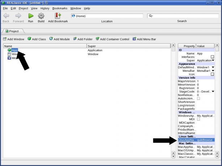Image resolution: width=222 pixels, height=166 pixels.
Task: Open the Bookmarks menu
Action: [60, 8]
